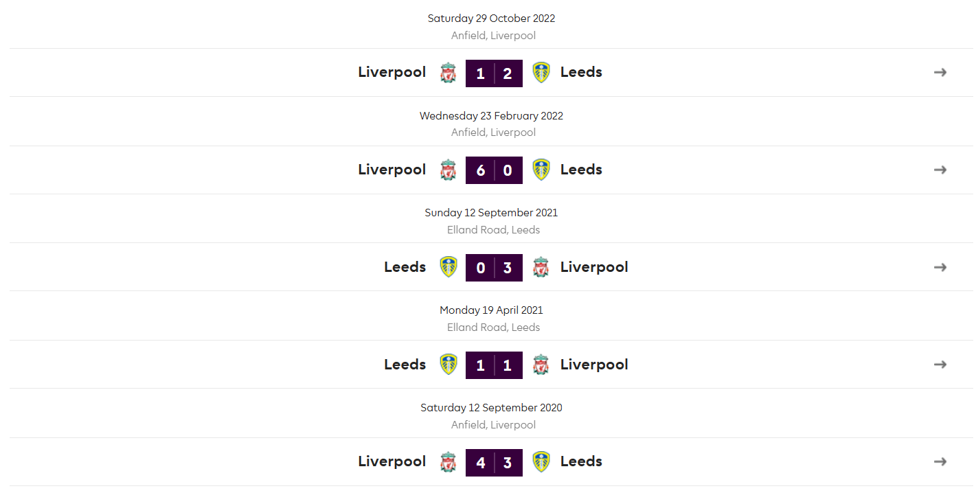976x493 pixels.
Task: Click Leeds crest in 1-1 match row
Action: [449, 365]
